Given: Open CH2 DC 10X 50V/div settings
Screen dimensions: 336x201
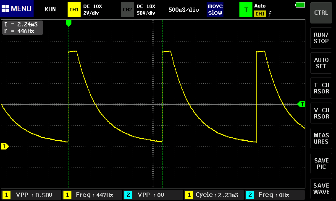Looking at the screenshot, I should [x=146, y=10].
